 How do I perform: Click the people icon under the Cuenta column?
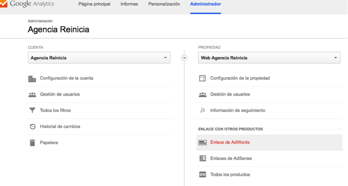pyautogui.click(x=32, y=95)
